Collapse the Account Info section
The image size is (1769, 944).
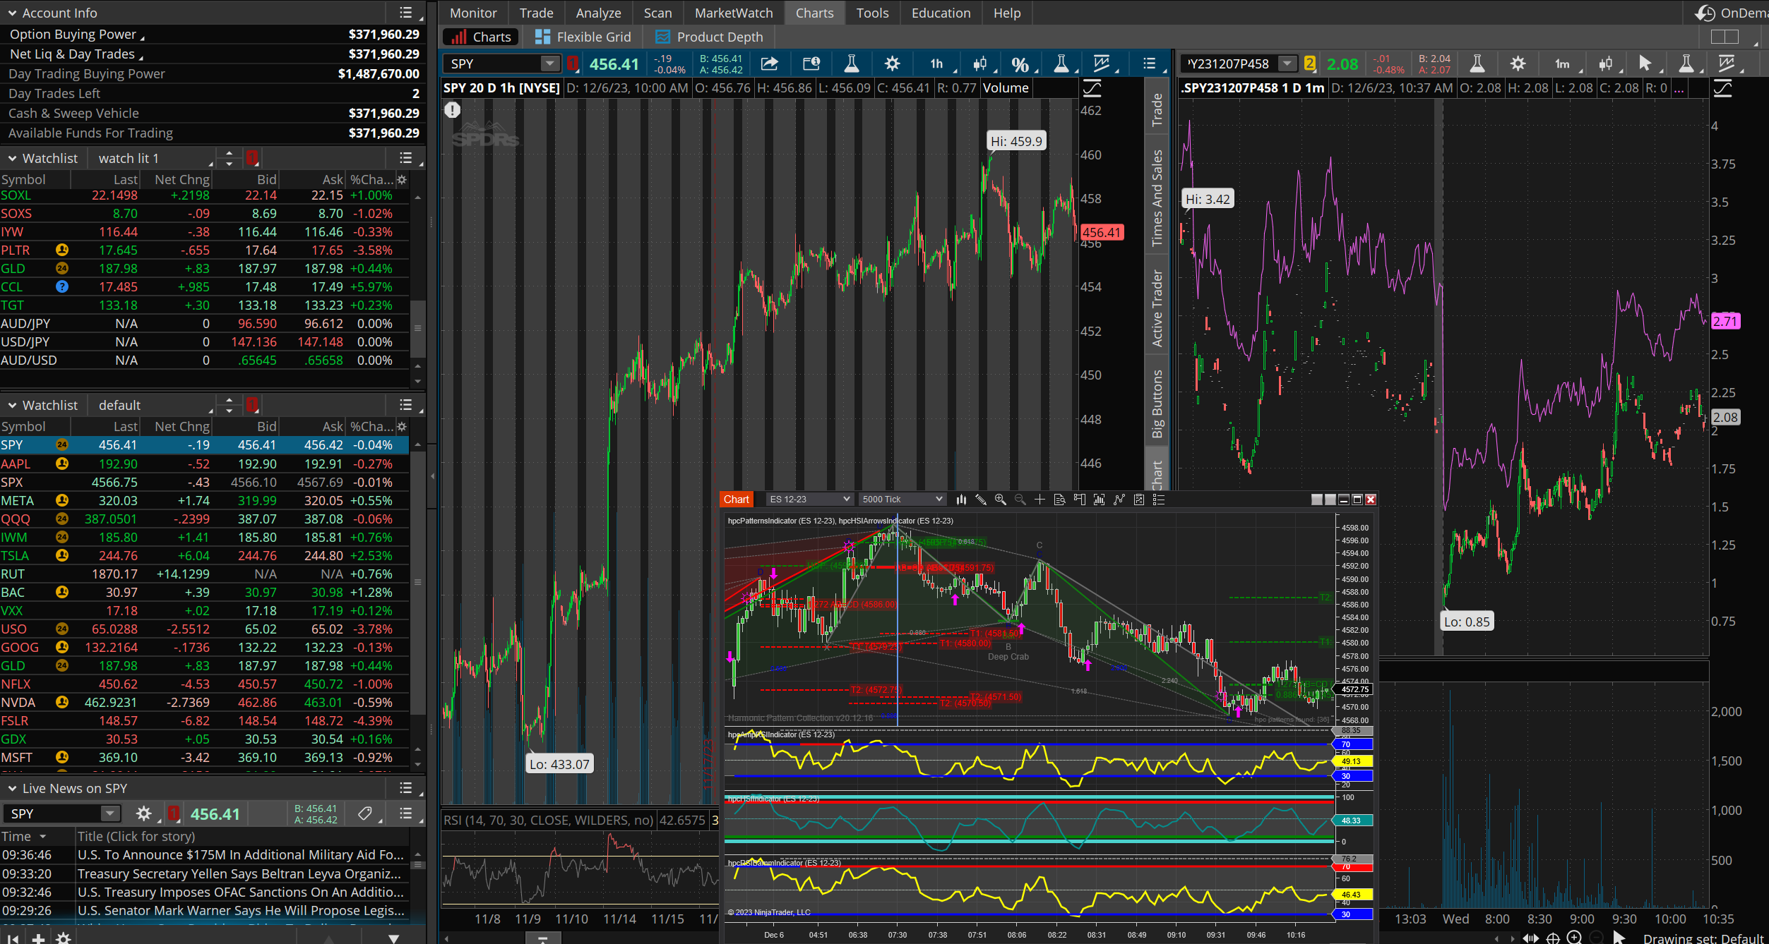pyautogui.click(x=12, y=13)
